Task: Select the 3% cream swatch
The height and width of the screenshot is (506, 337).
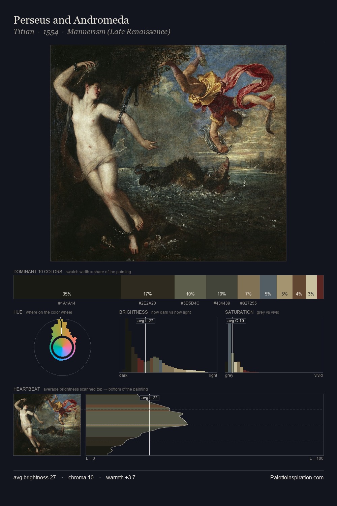Action: tap(311, 287)
